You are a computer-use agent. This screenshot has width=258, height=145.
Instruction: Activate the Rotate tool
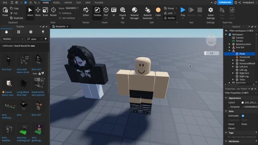click(53, 12)
